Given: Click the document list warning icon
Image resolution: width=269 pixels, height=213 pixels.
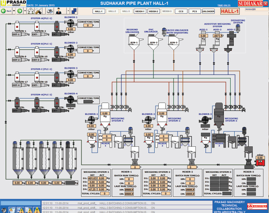Looking at the screenshot, I should pyautogui.click(x=28, y=210).
